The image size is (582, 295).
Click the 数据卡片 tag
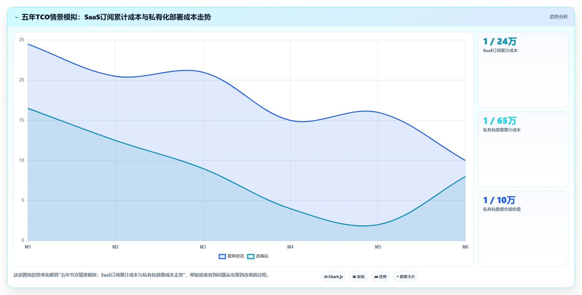(x=405, y=277)
